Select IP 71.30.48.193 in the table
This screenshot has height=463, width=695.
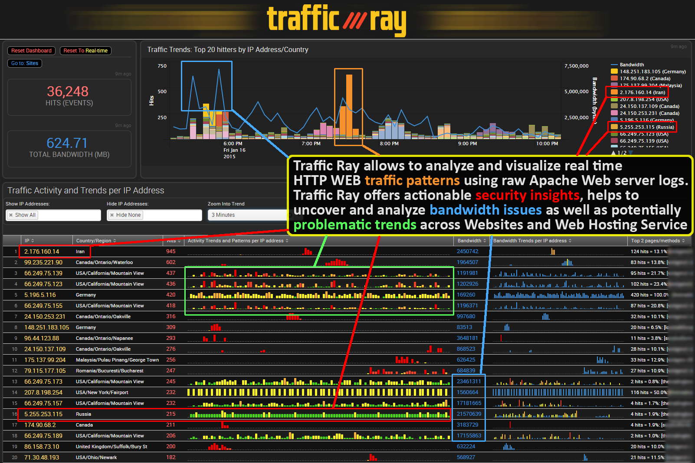(x=42, y=457)
